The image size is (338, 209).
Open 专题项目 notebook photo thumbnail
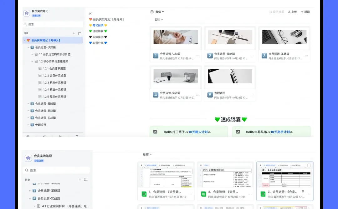pyautogui.click(x=230, y=76)
